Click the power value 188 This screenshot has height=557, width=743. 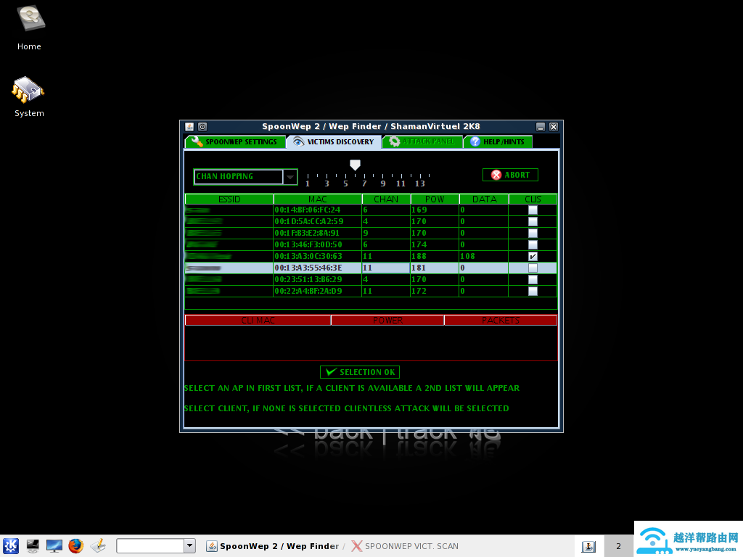435,256
